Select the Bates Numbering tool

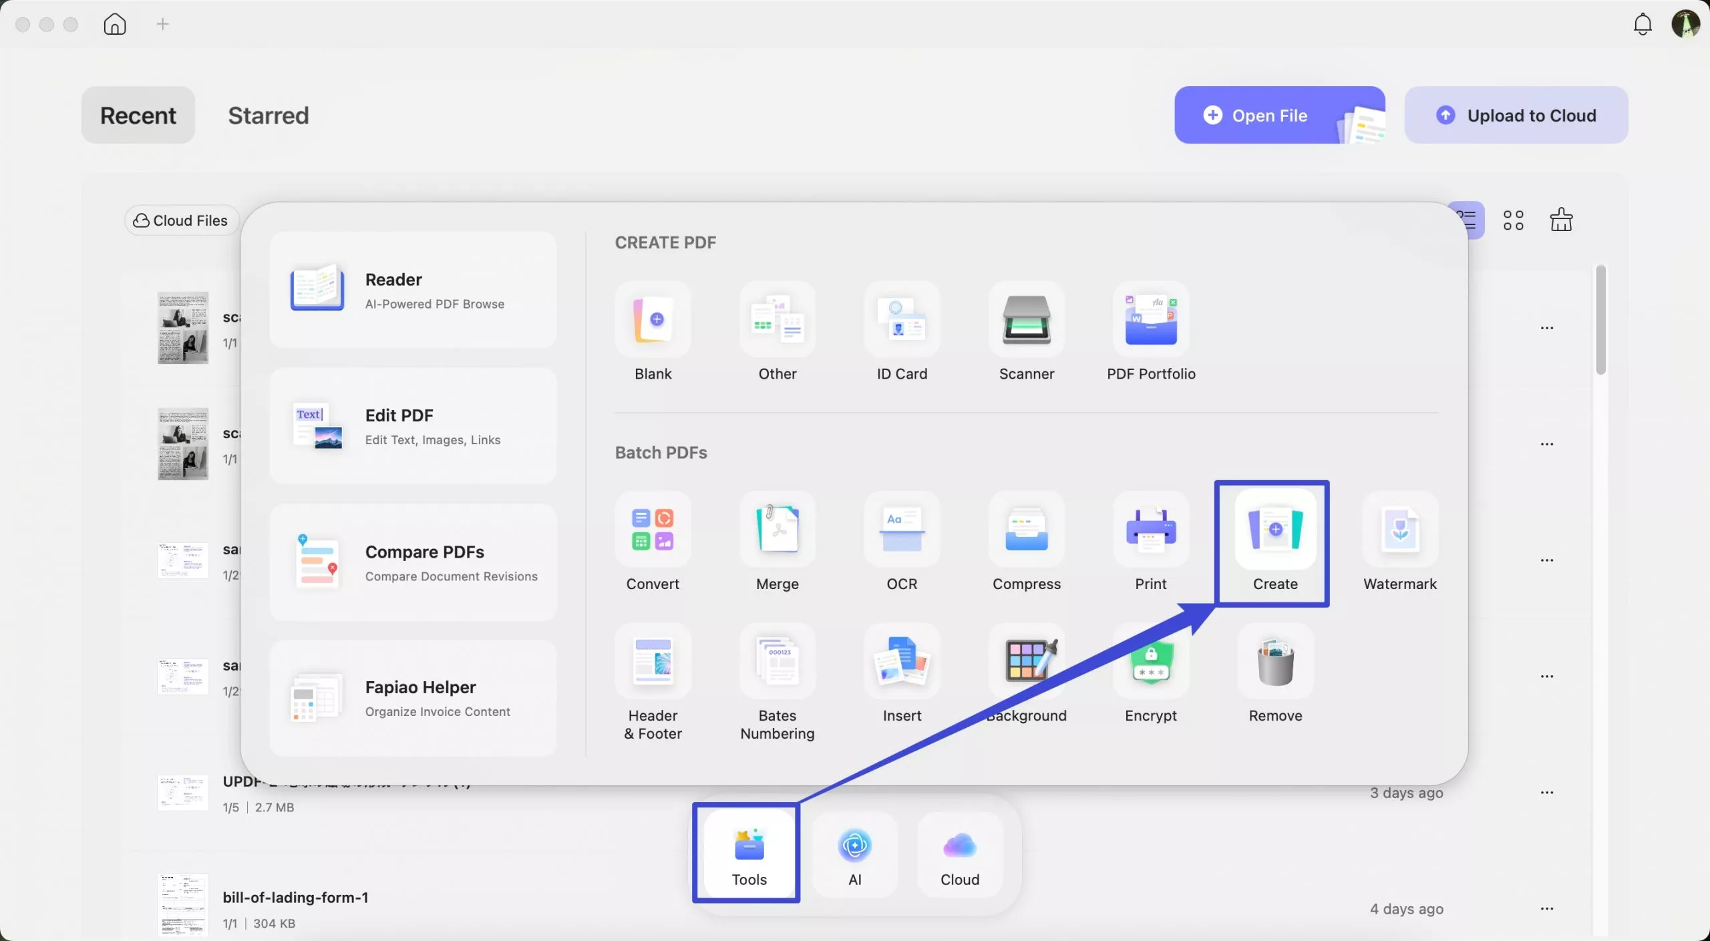(x=777, y=663)
